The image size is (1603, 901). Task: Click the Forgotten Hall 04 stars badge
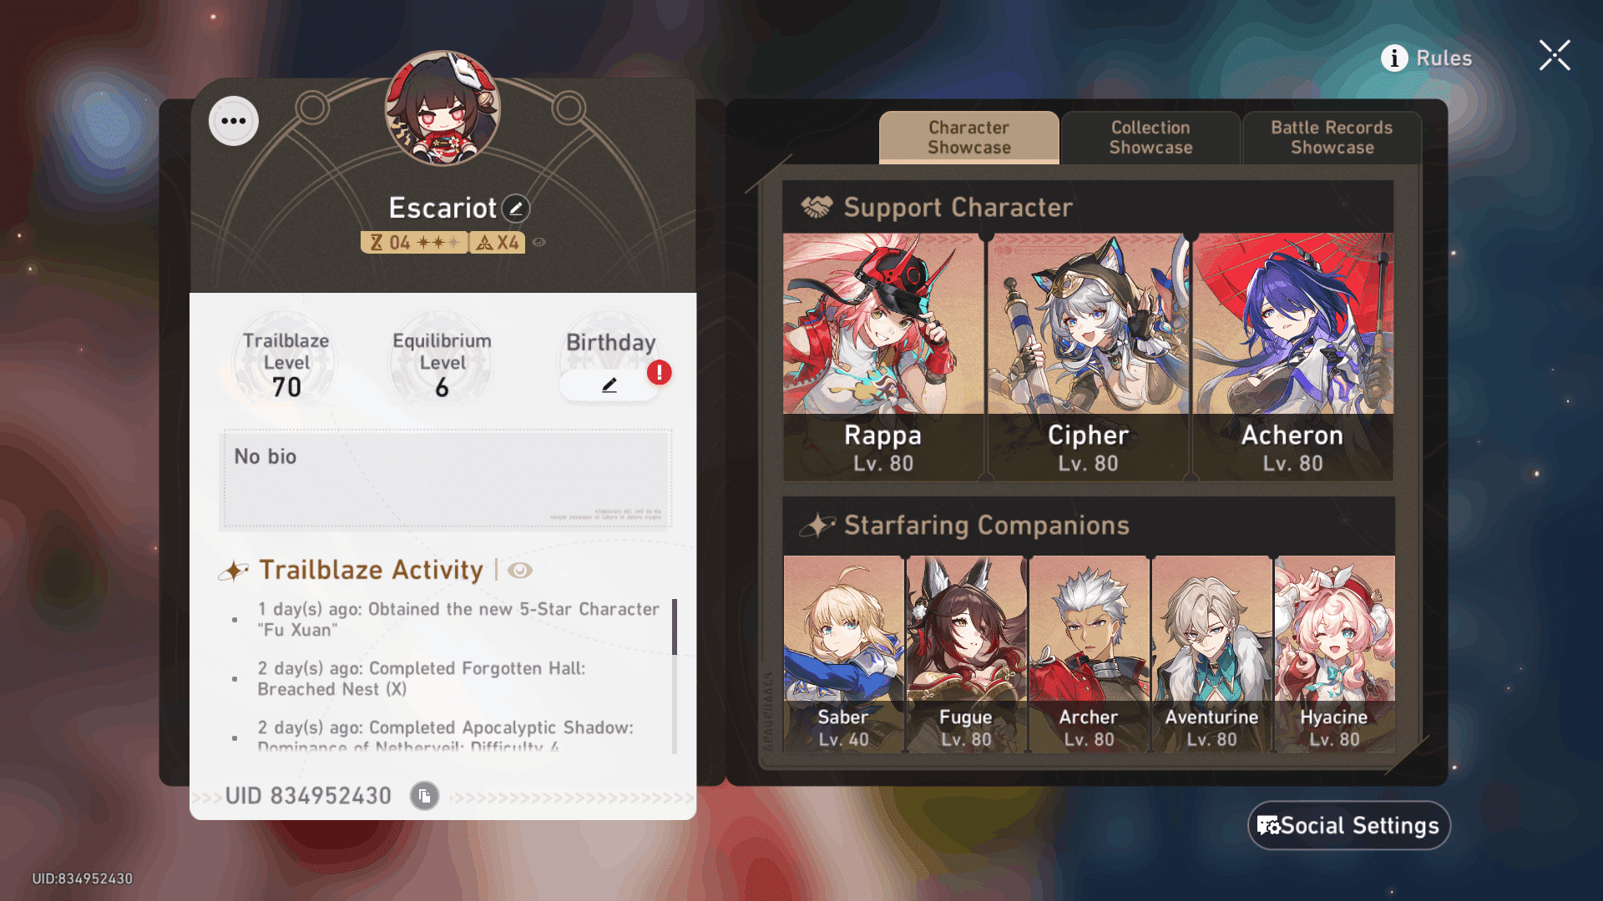413,243
